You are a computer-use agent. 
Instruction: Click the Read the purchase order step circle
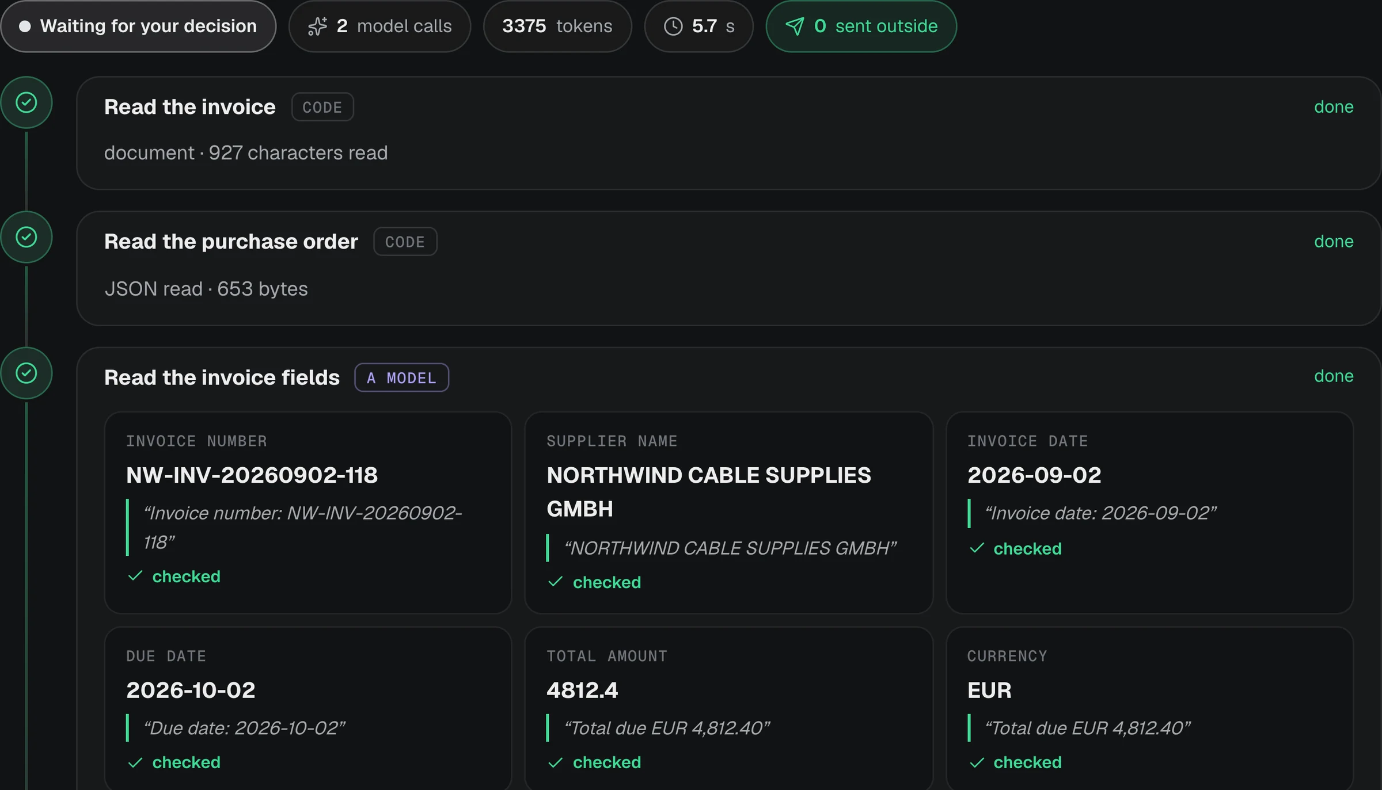coord(26,237)
